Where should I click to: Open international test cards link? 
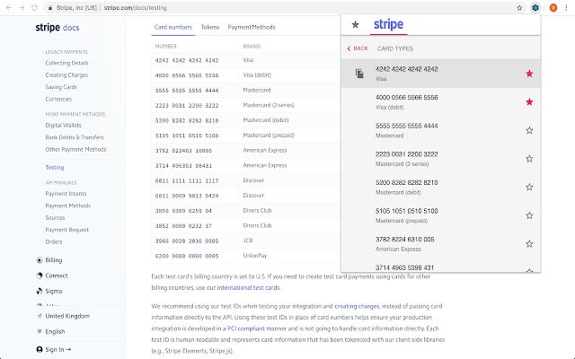248,287
